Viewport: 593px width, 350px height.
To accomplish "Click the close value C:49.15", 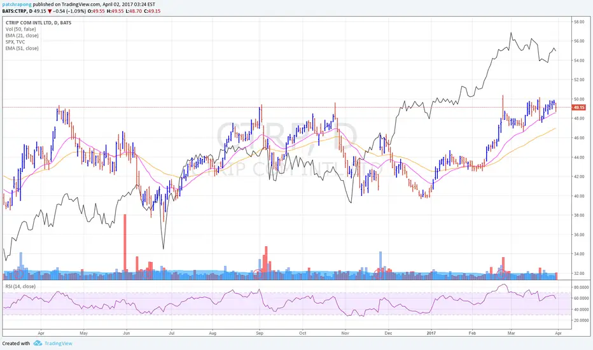I will (152, 11).
